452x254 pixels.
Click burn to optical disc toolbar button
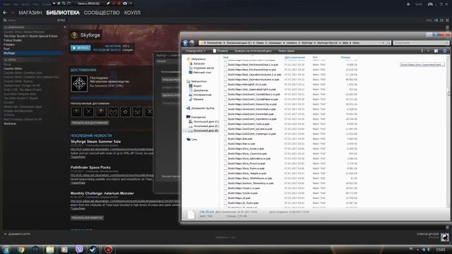pos(253,51)
